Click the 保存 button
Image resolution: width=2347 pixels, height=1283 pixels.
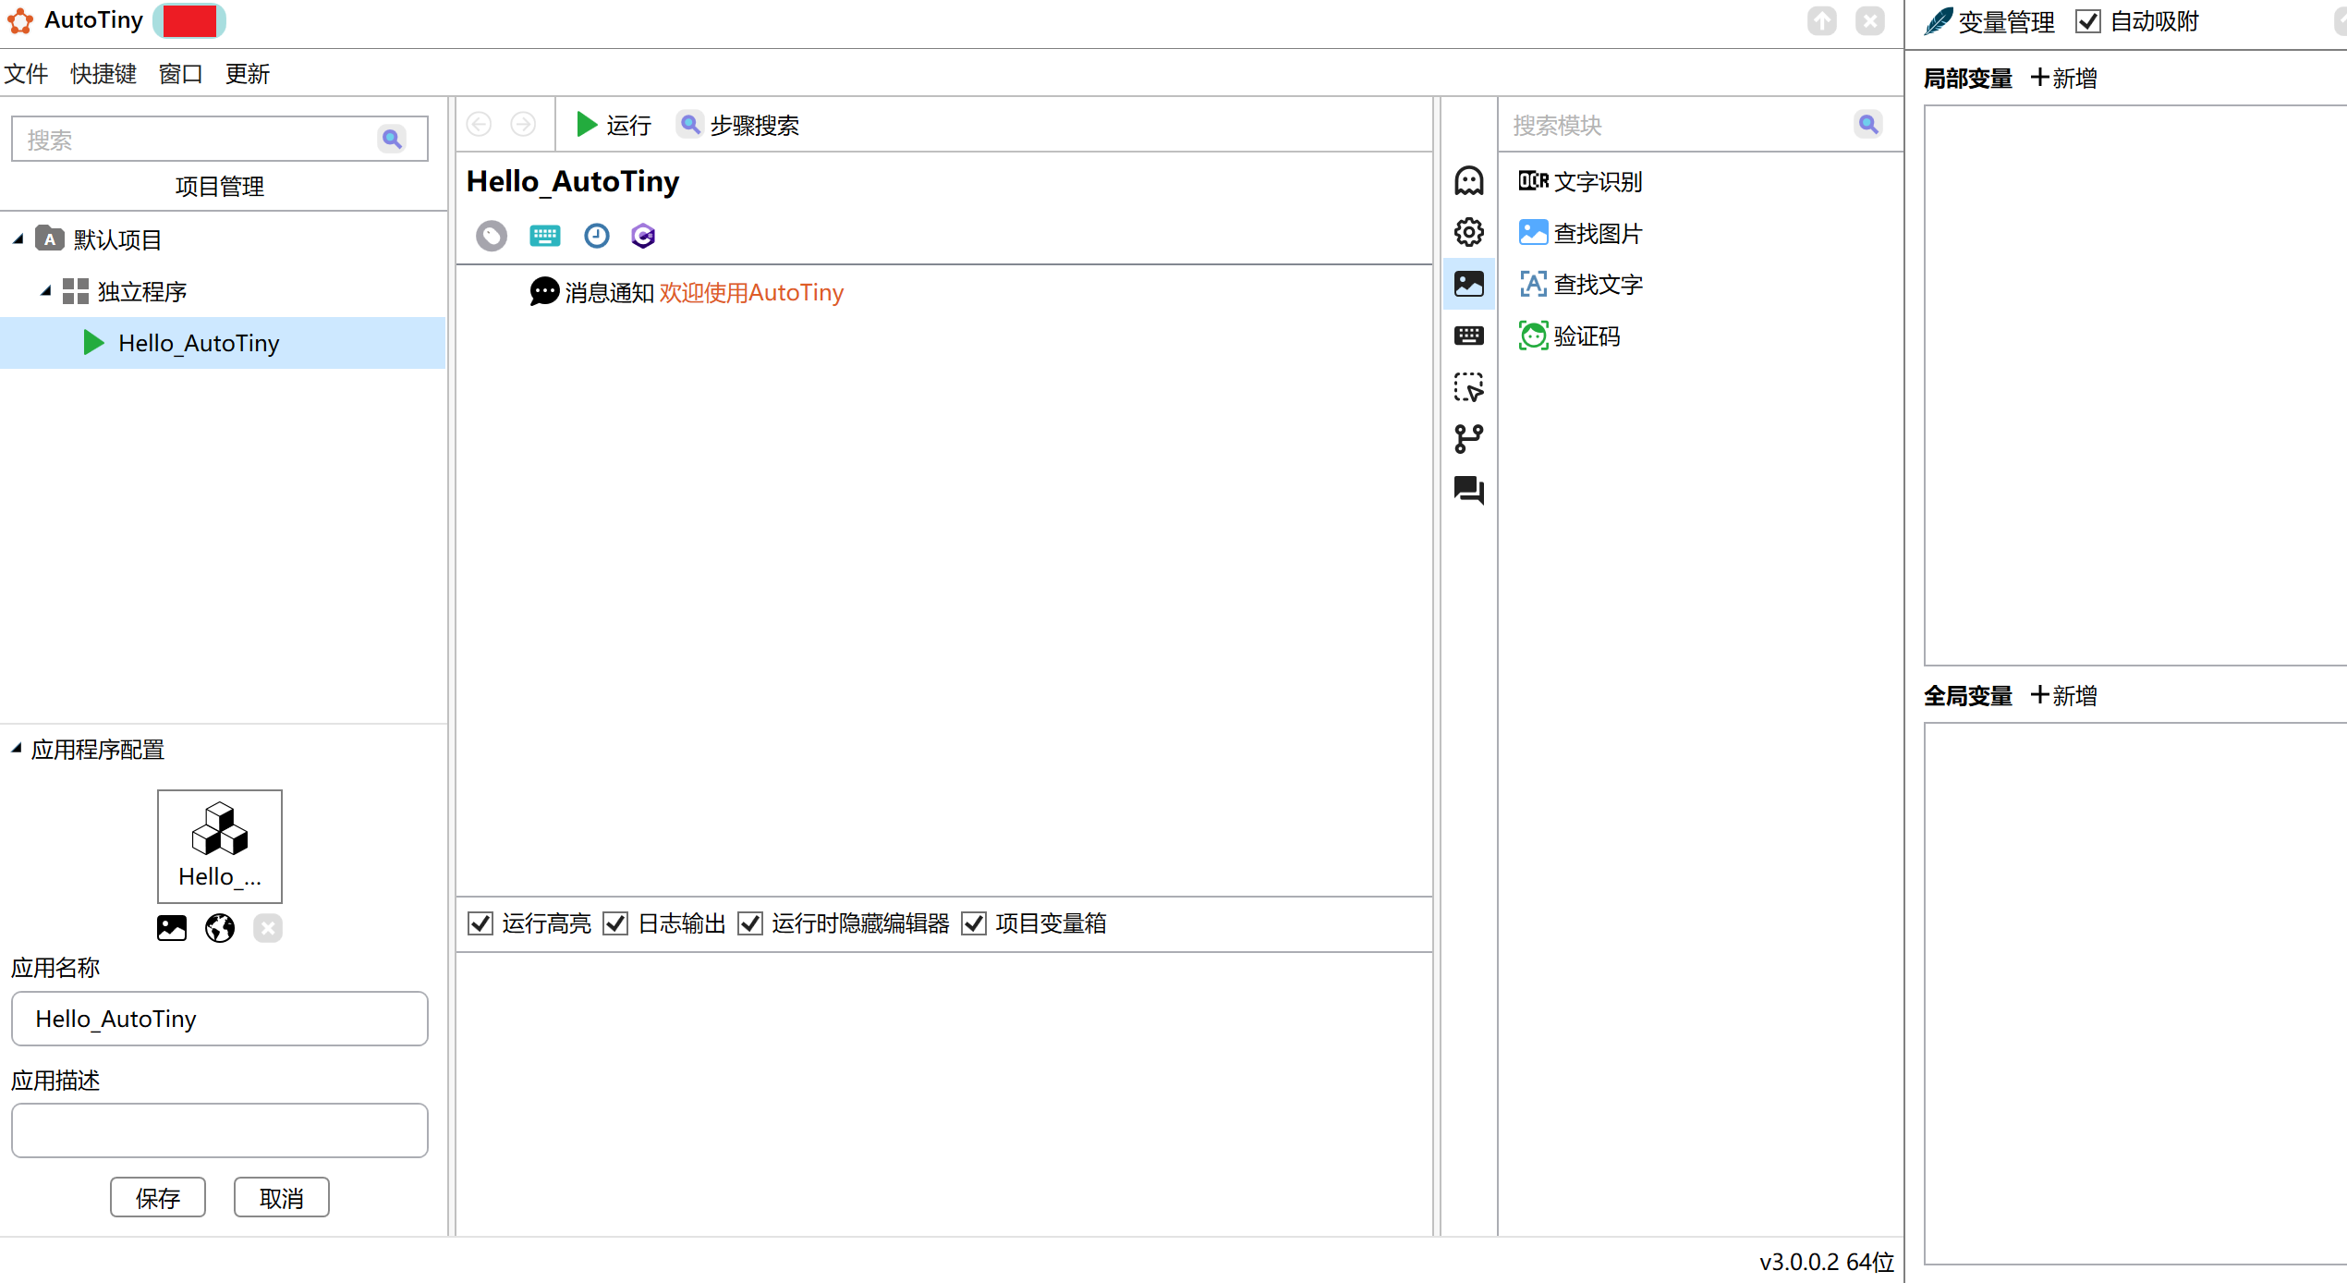pos(158,1198)
